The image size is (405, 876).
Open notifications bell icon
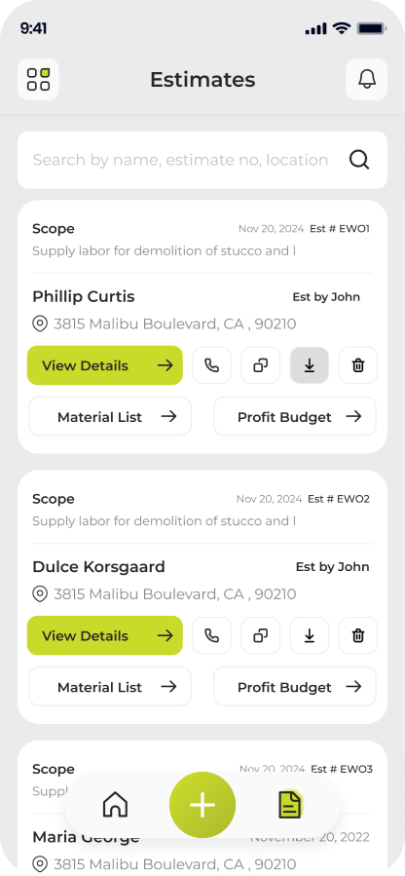tap(366, 79)
